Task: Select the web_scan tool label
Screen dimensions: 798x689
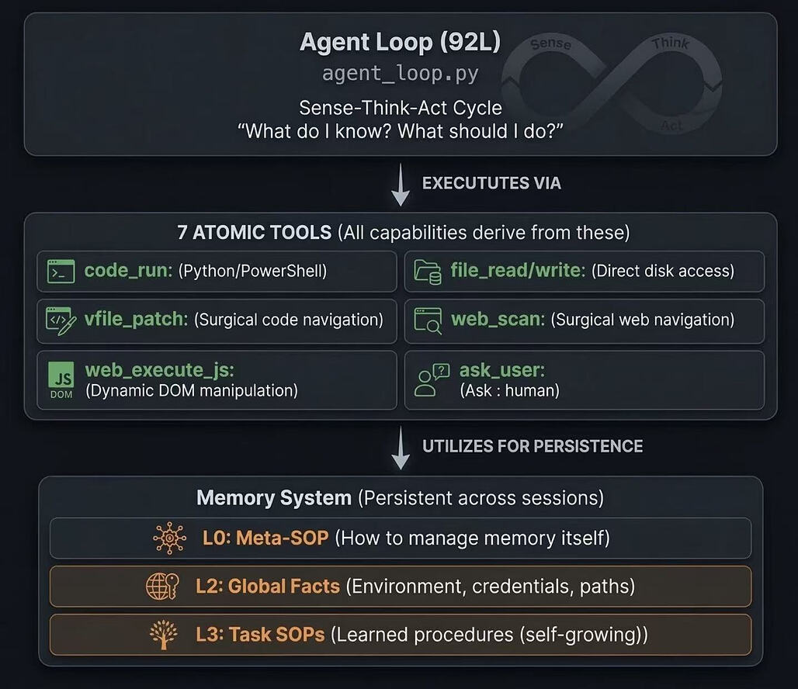Action: pyautogui.click(x=498, y=320)
